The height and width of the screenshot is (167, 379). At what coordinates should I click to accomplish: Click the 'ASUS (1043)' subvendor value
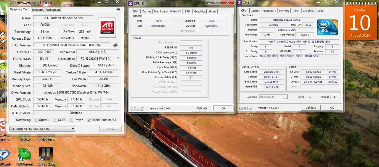(x=97, y=52)
